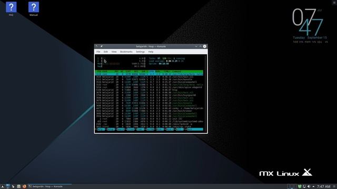Select the /usr/bin/ksysguardd process row
This screenshot has width=337, height=189.
point(149,95)
